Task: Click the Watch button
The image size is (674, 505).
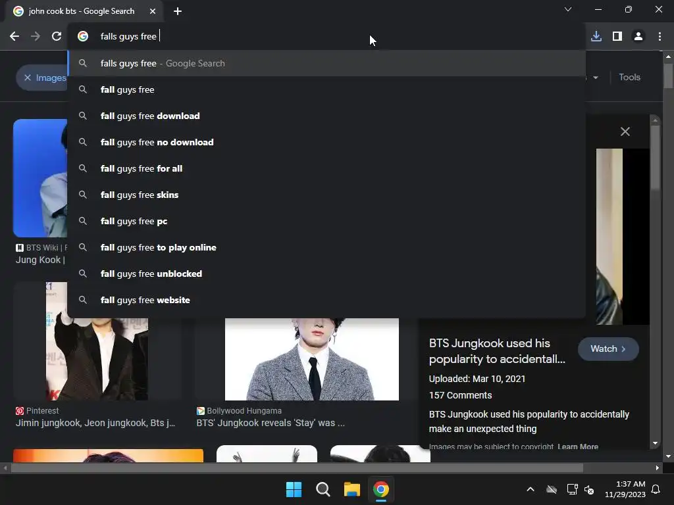Action: [608, 349]
